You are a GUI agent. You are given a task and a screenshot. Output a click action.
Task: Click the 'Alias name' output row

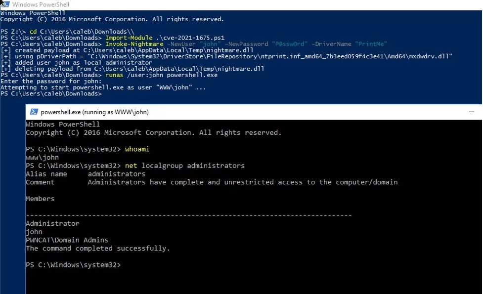click(86, 174)
